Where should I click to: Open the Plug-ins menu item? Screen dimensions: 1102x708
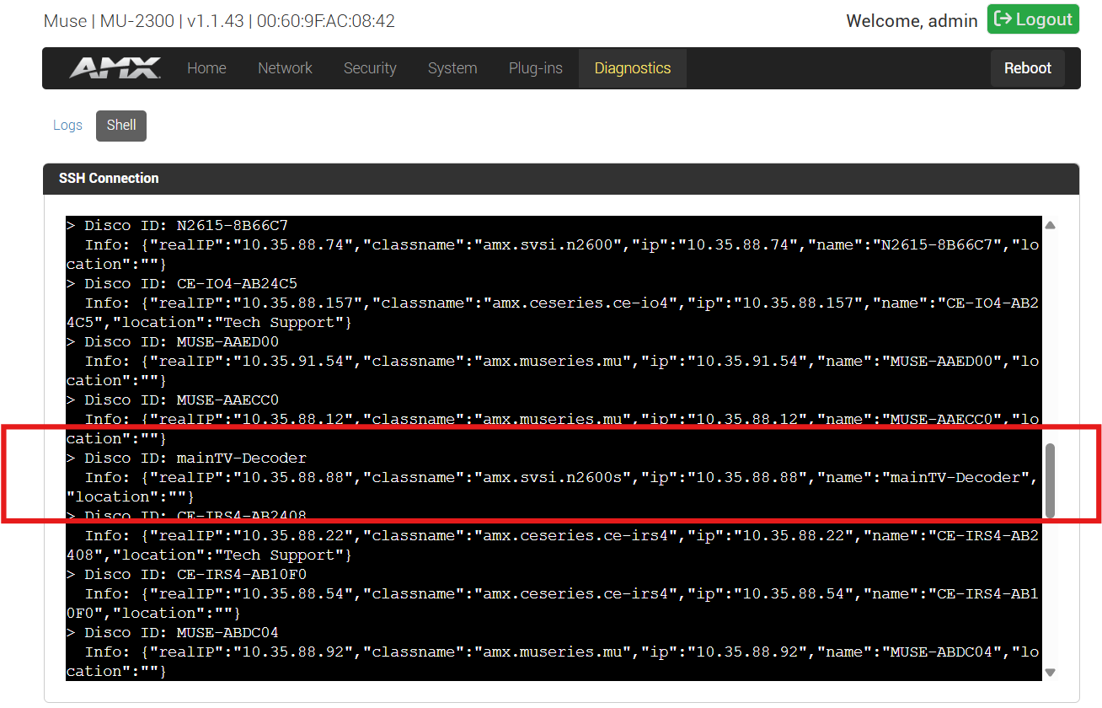tap(536, 68)
